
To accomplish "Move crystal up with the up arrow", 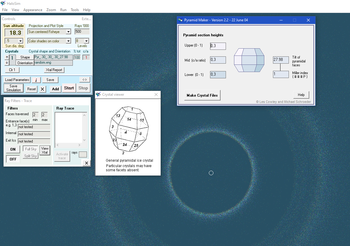I will (x=7, y=57).
